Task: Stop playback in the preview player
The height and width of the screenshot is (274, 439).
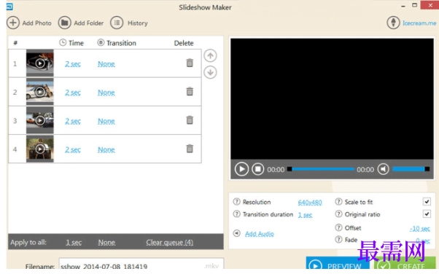Action: tap(257, 169)
